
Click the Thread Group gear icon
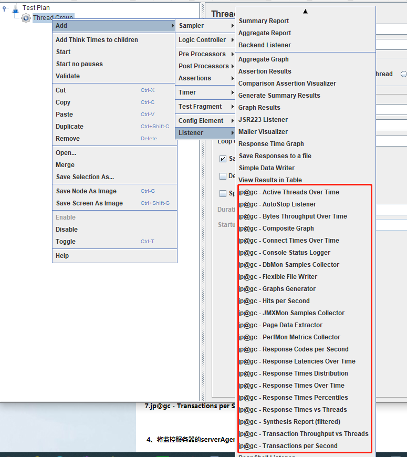[26, 18]
